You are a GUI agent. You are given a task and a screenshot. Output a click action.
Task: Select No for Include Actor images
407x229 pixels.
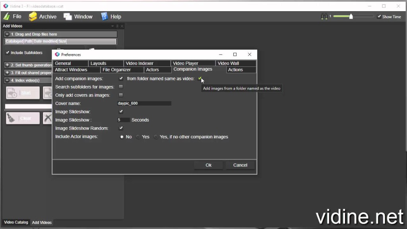(x=122, y=137)
